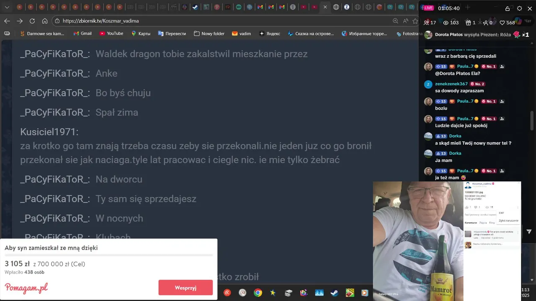Open the Darmowe sex kam... bookmark
Image resolution: width=536 pixels, height=301 pixels.
coord(42,33)
